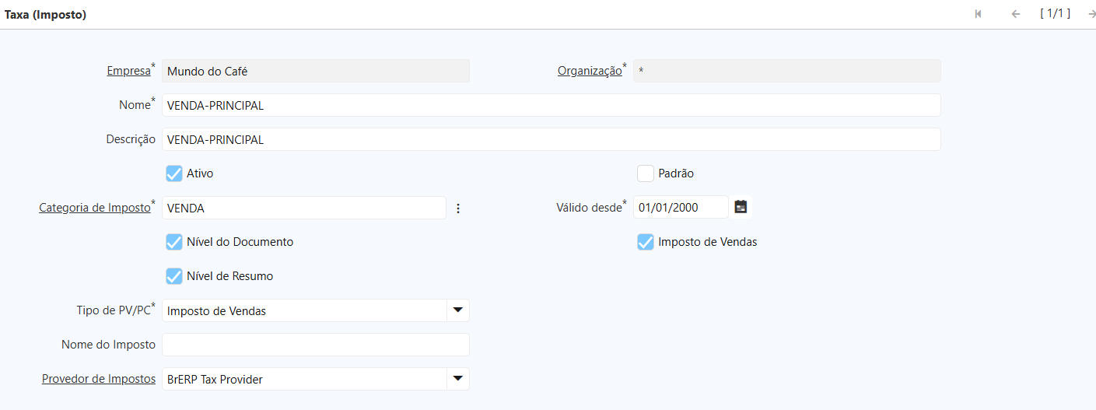1096x410 pixels.
Task: Expand the Provedor de Impostos dropdown
Action: (457, 379)
